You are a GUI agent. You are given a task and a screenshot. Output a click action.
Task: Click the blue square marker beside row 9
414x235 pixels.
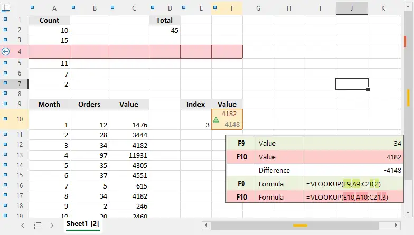5,104
